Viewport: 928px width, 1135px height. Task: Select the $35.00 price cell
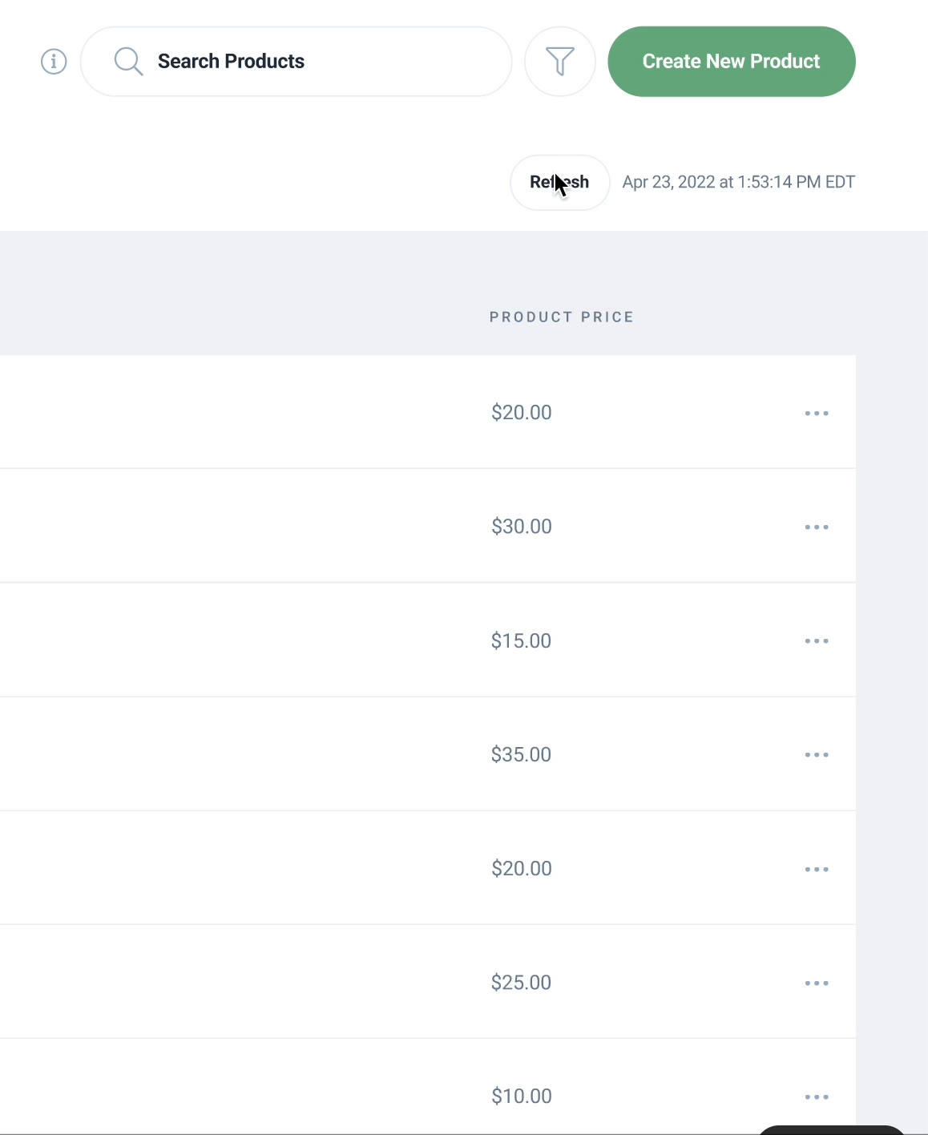click(x=521, y=754)
